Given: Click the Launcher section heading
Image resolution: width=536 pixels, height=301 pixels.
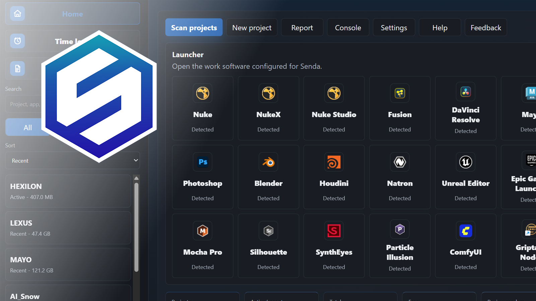Looking at the screenshot, I should (188, 55).
